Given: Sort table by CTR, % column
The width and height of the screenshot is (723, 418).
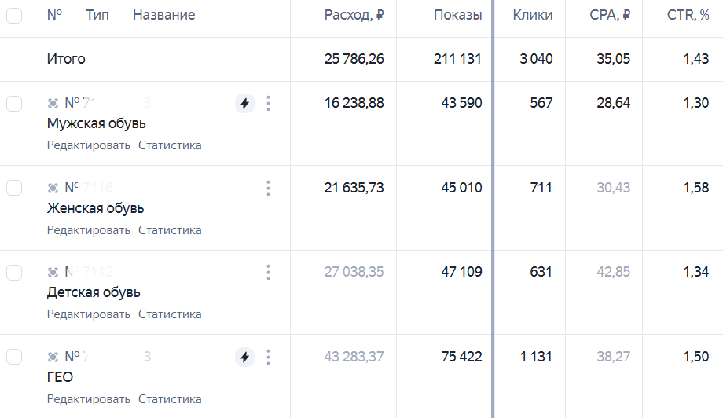Looking at the screenshot, I should pos(688,15).
